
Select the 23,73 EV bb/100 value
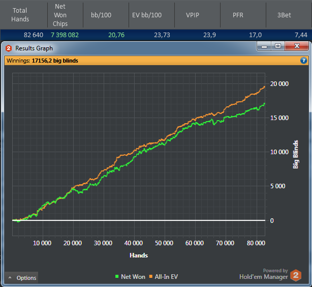coord(162,35)
